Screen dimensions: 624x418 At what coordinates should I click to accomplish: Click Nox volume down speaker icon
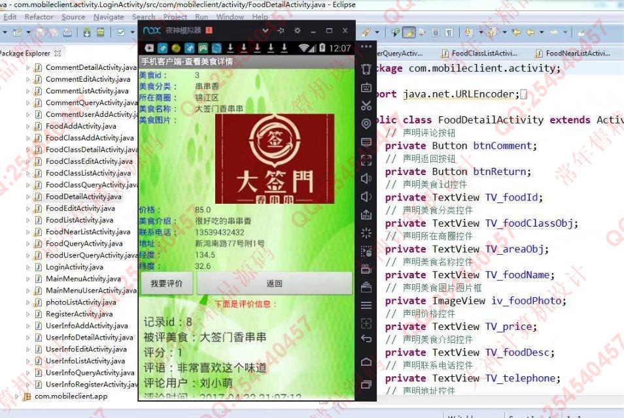366,197
